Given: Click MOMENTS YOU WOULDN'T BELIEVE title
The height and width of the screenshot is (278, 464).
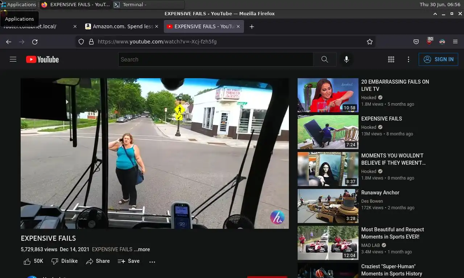Looking at the screenshot, I should (393, 159).
